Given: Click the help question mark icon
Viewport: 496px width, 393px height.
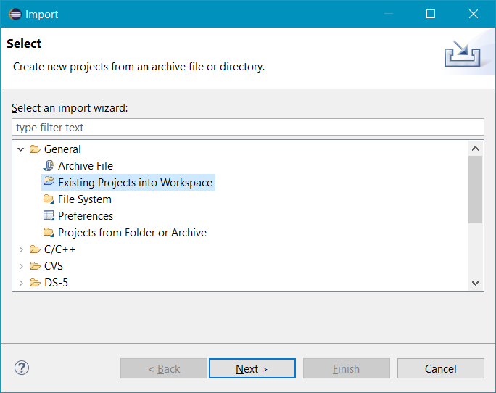Looking at the screenshot, I should [x=22, y=368].
